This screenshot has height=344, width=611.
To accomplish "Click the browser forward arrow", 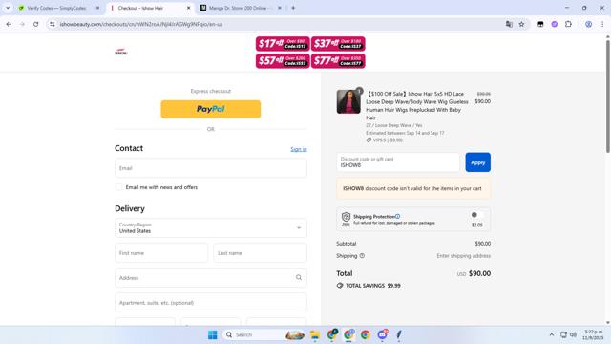I will 22,24.
